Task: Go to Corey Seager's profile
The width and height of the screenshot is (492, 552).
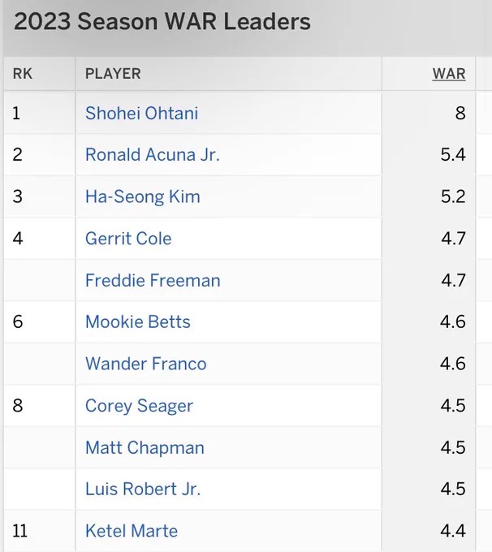Action: click(139, 406)
